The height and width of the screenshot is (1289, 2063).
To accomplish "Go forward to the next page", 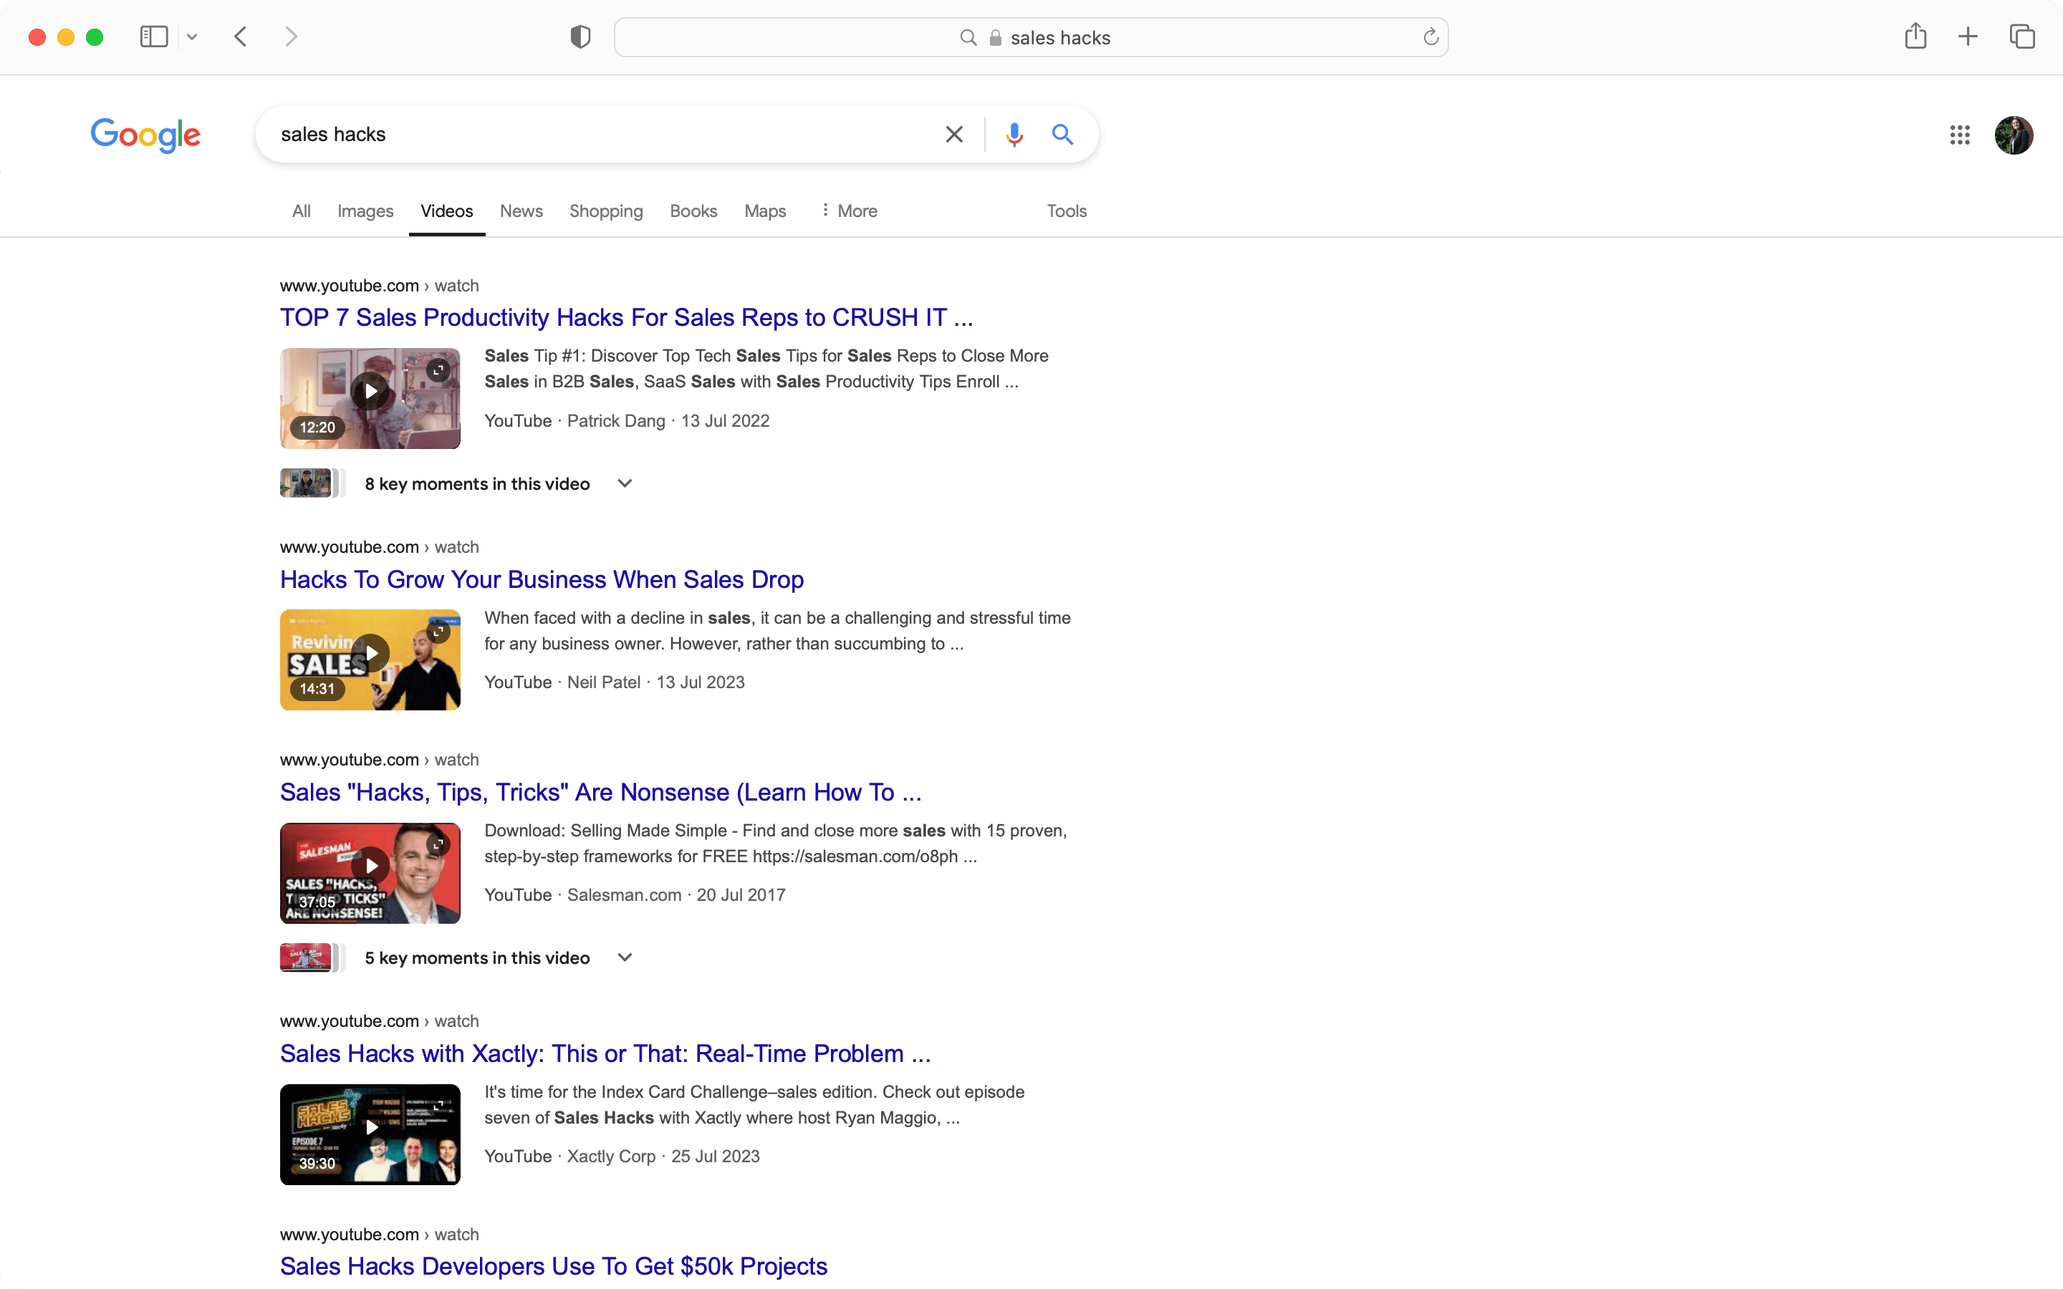I will click(292, 37).
